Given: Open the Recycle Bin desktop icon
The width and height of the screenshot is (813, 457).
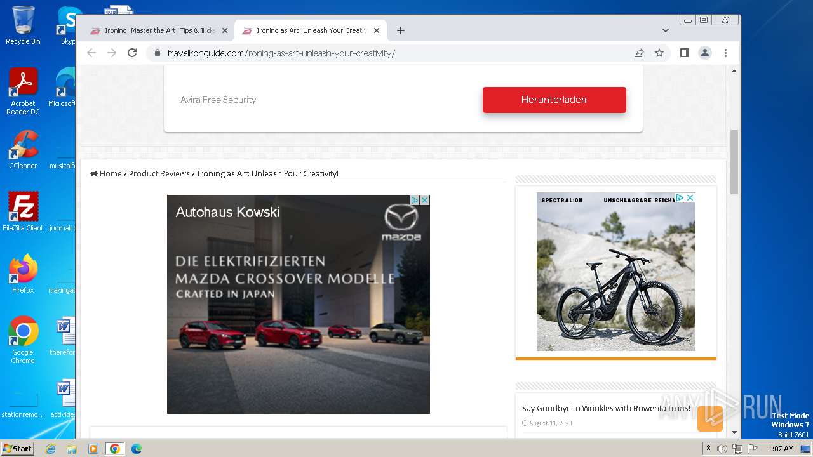Looking at the screenshot, I should [23, 25].
